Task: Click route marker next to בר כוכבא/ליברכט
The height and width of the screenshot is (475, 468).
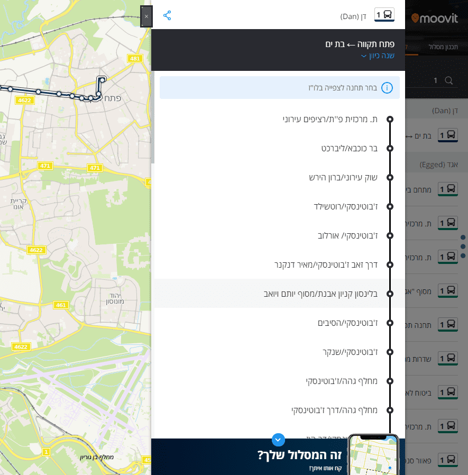Action: (390, 149)
